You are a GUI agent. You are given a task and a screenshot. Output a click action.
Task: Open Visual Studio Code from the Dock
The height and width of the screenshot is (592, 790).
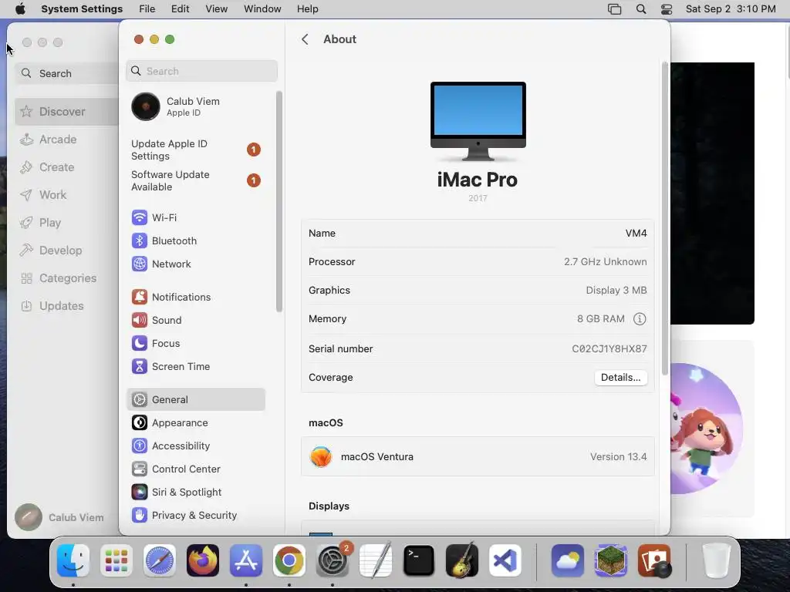pyautogui.click(x=505, y=560)
